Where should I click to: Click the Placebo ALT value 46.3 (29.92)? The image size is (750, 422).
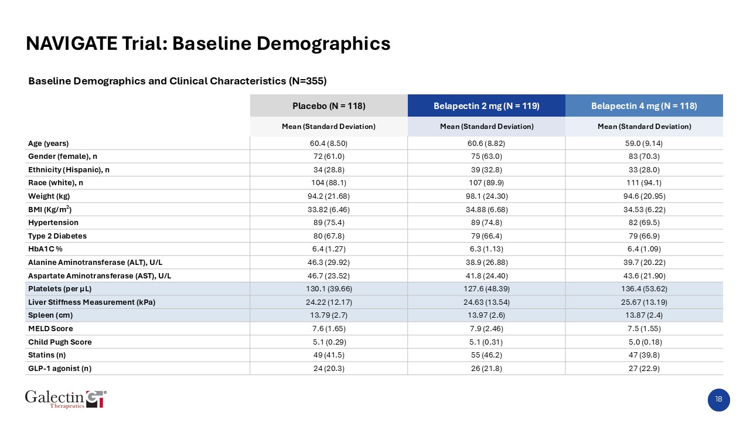(329, 263)
